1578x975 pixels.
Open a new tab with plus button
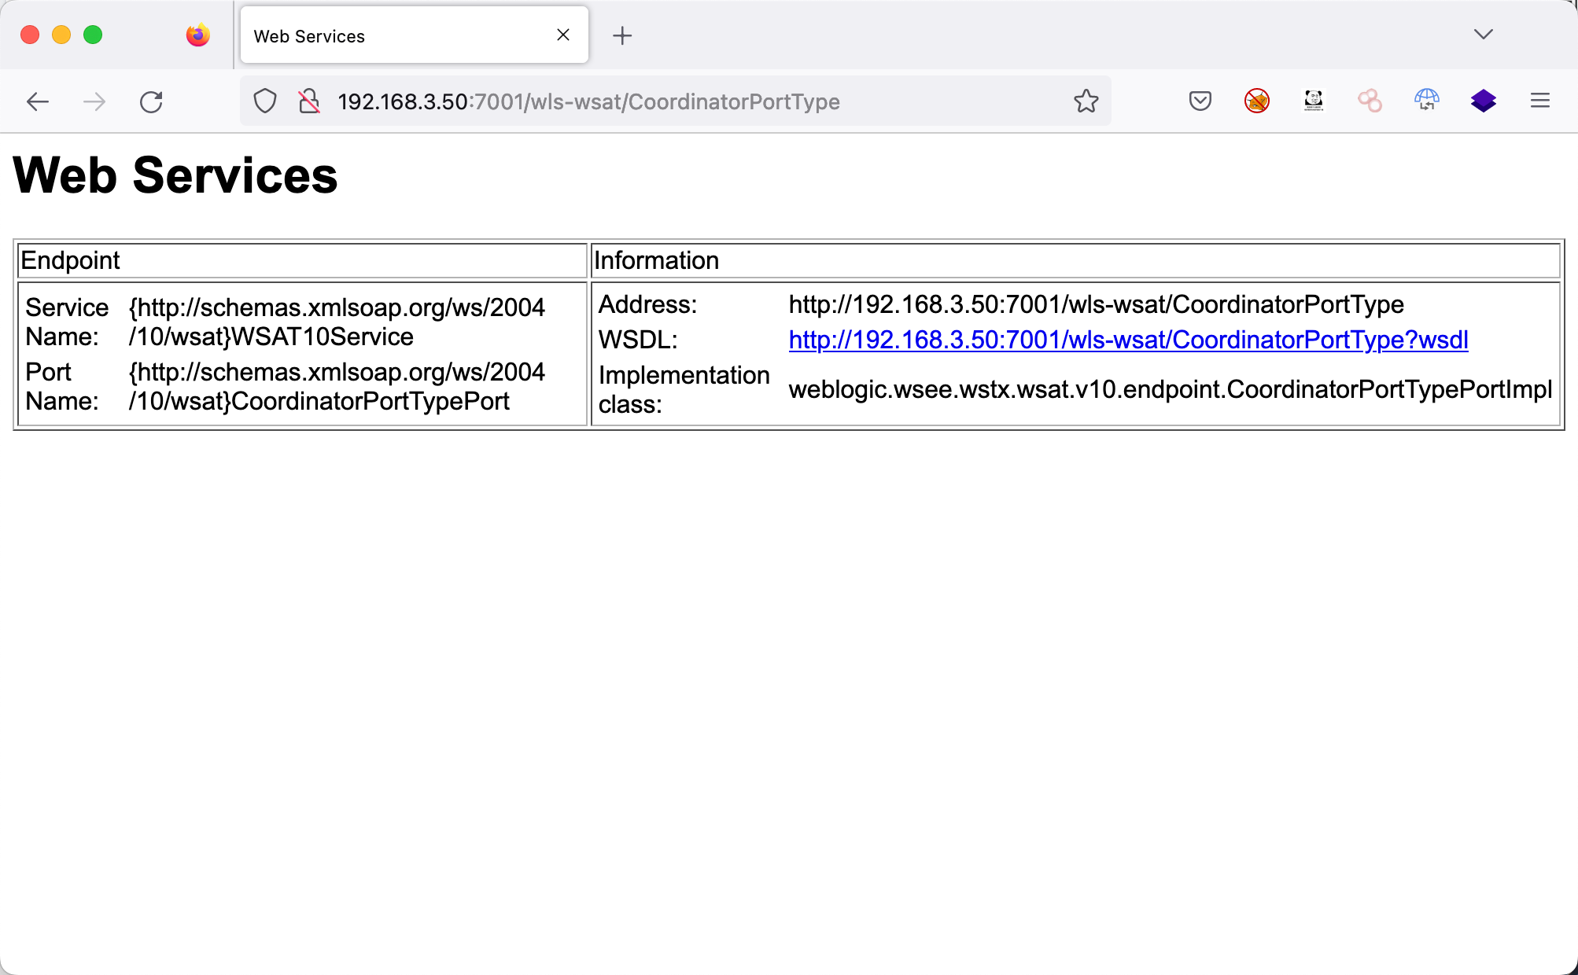pyautogui.click(x=621, y=35)
